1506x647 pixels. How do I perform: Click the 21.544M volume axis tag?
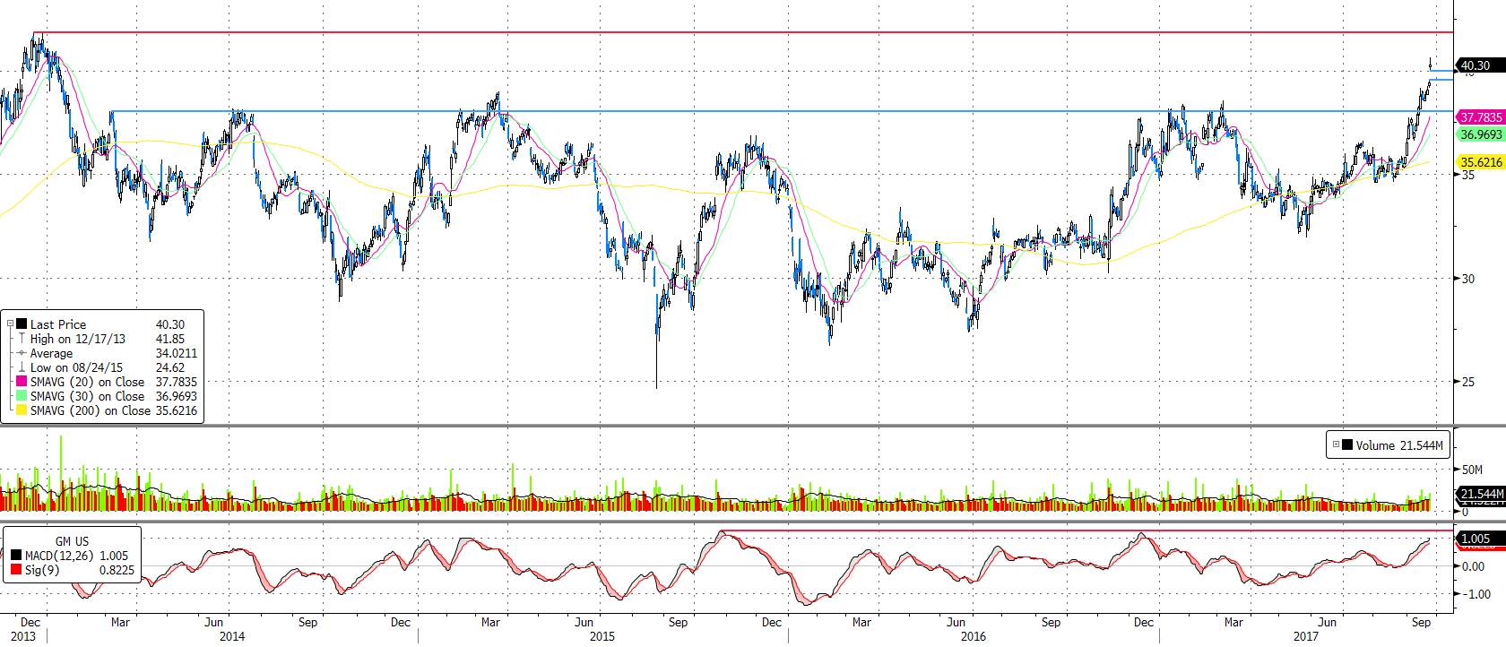coord(1481,494)
